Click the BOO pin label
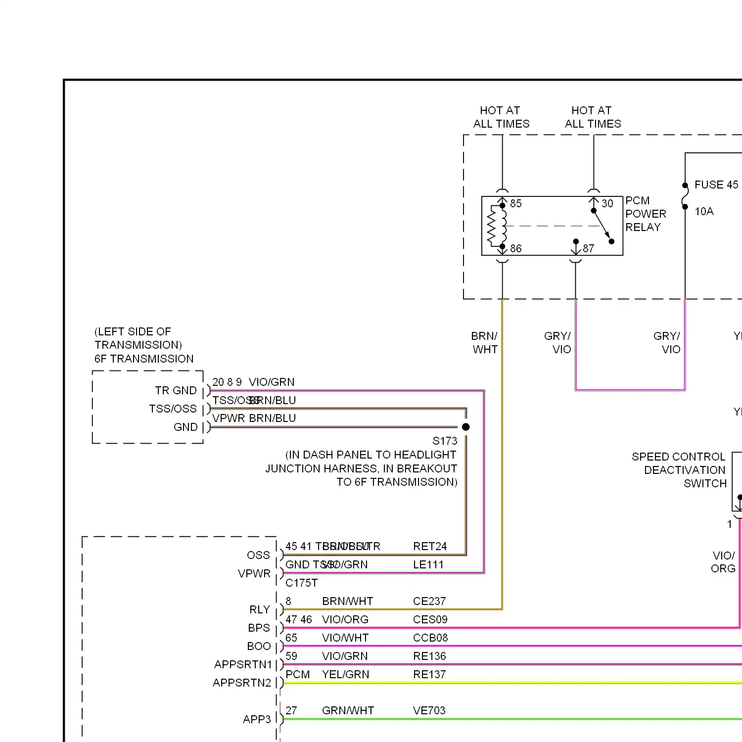742x742 pixels. point(259,646)
